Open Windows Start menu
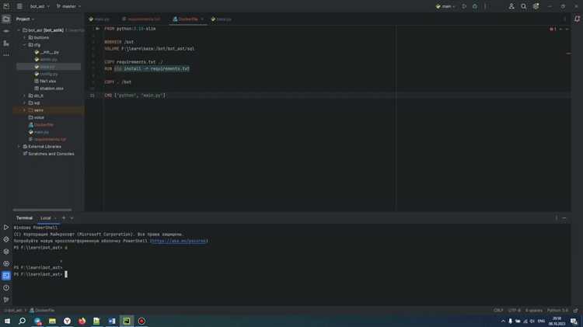The width and height of the screenshot is (583, 327). [x=7, y=321]
